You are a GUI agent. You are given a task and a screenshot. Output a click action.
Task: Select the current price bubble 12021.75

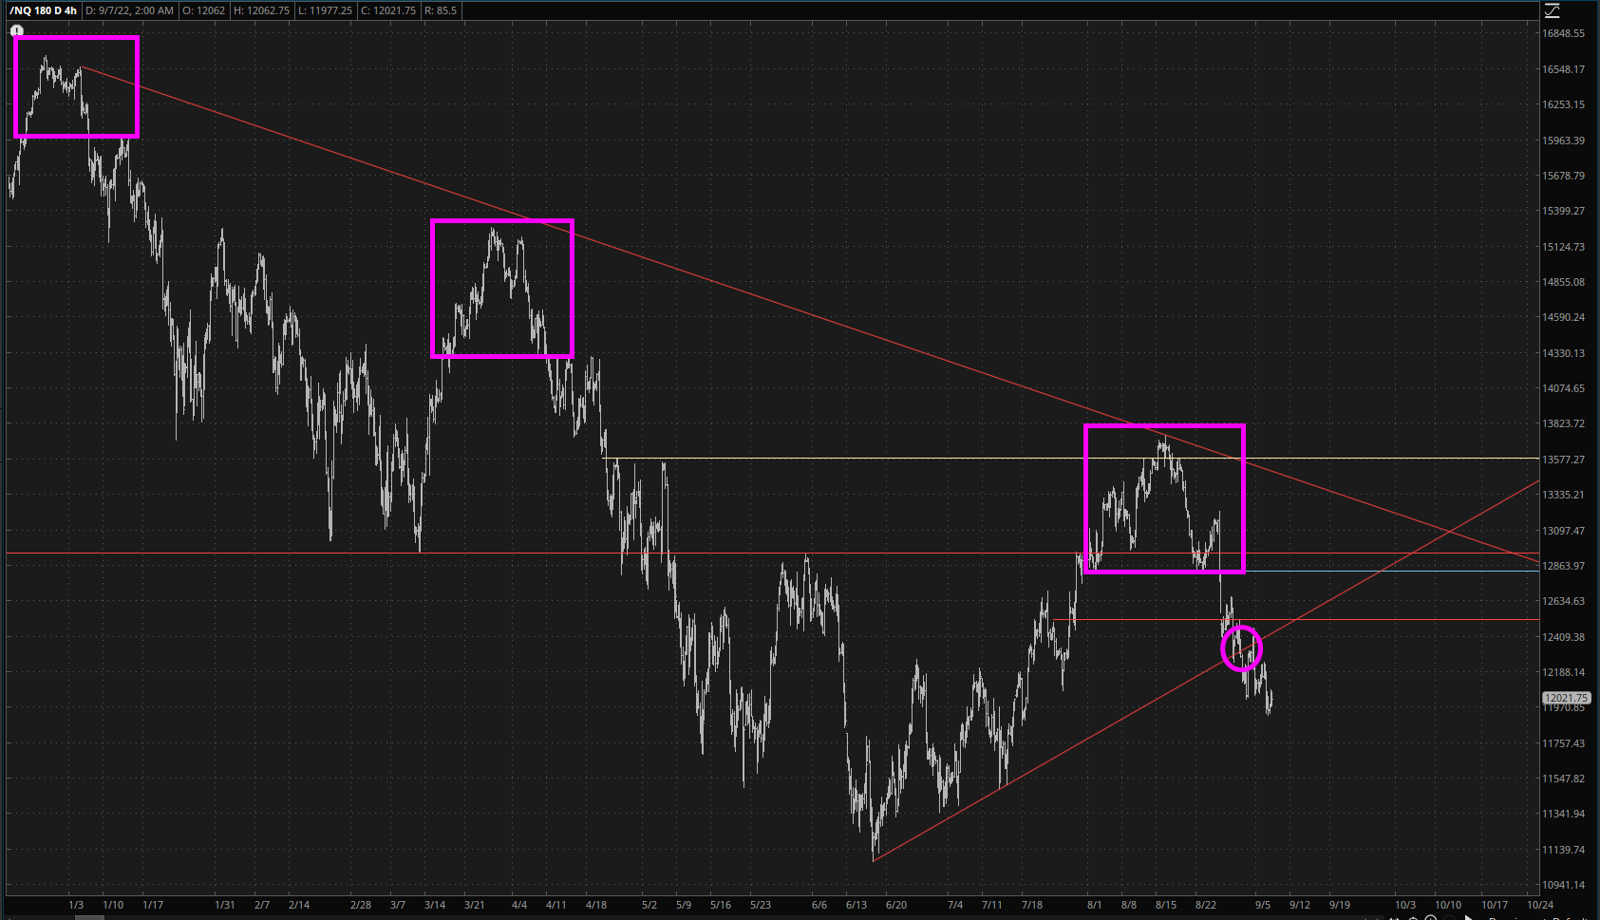tap(1565, 698)
